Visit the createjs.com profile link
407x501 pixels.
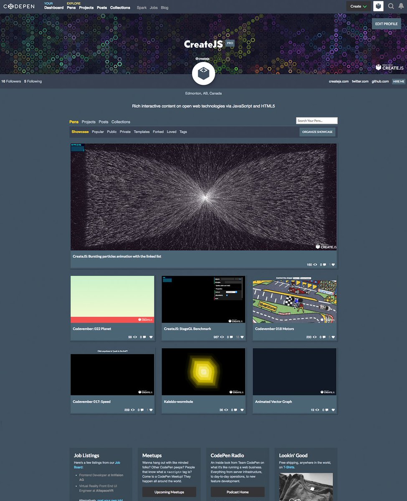click(x=339, y=81)
